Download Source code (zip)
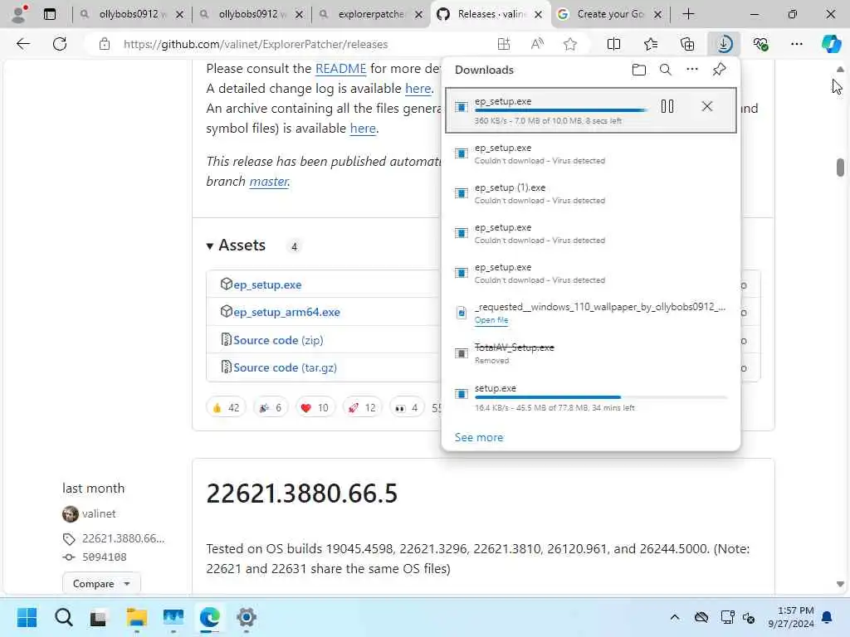Screen dimensions: 850x637 pyautogui.click(x=278, y=340)
